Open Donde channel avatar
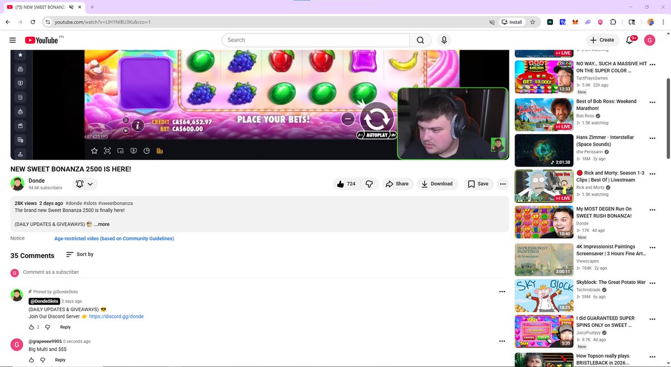This screenshot has width=671, height=367. [x=17, y=184]
